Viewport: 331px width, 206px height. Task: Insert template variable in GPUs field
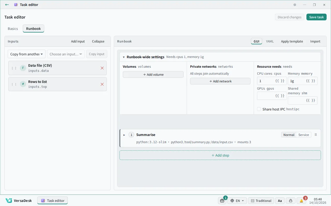click(x=280, y=96)
